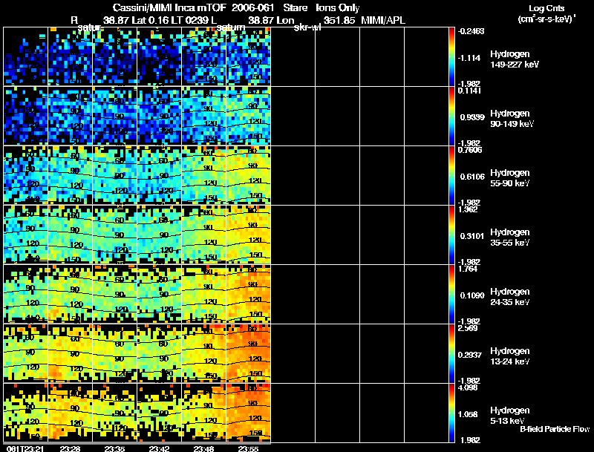The image size is (594, 452).
Task: Select the top-left 149-227 keV image panel
Action: pyautogui.click(x=26, y=56)
